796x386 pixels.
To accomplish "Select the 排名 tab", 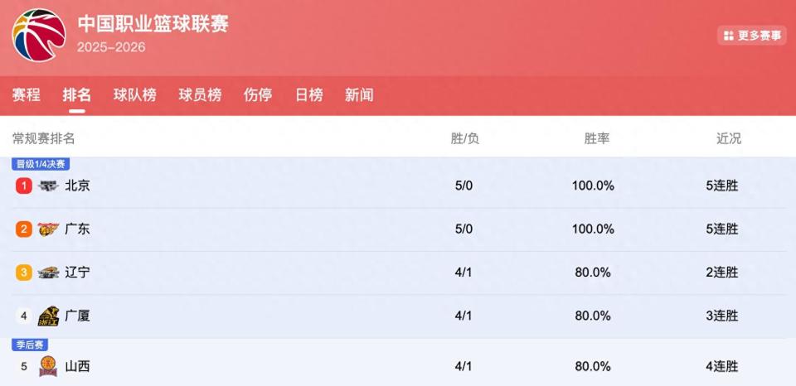I will (x=77, y=95).
